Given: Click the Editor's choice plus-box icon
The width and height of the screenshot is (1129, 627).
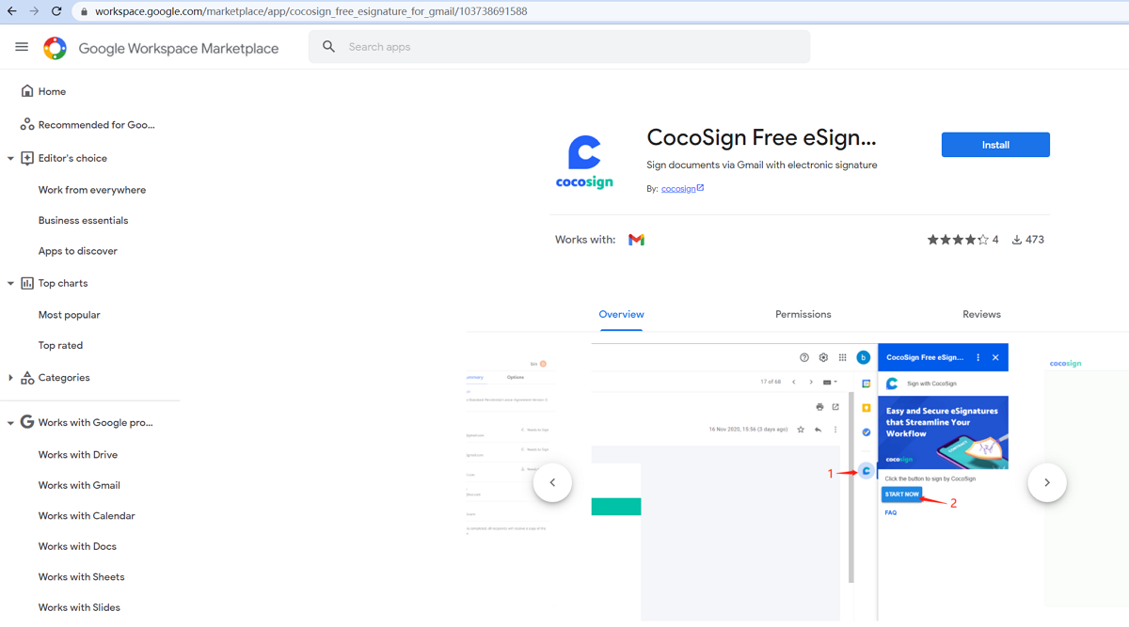Looking at the screenshot, I should [x=27, y=158].
